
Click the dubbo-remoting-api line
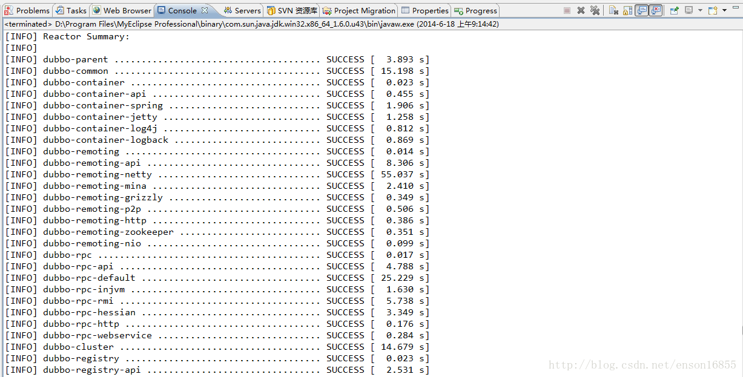point(217,163)
